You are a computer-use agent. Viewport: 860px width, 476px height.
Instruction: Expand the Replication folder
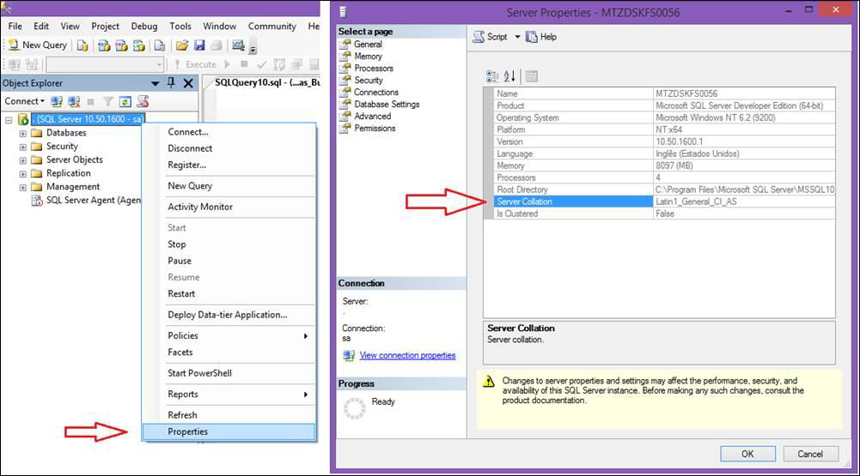pyautogui.click(x=22, y=173)
